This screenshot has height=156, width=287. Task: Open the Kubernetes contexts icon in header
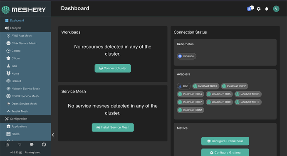pos(249,9)
